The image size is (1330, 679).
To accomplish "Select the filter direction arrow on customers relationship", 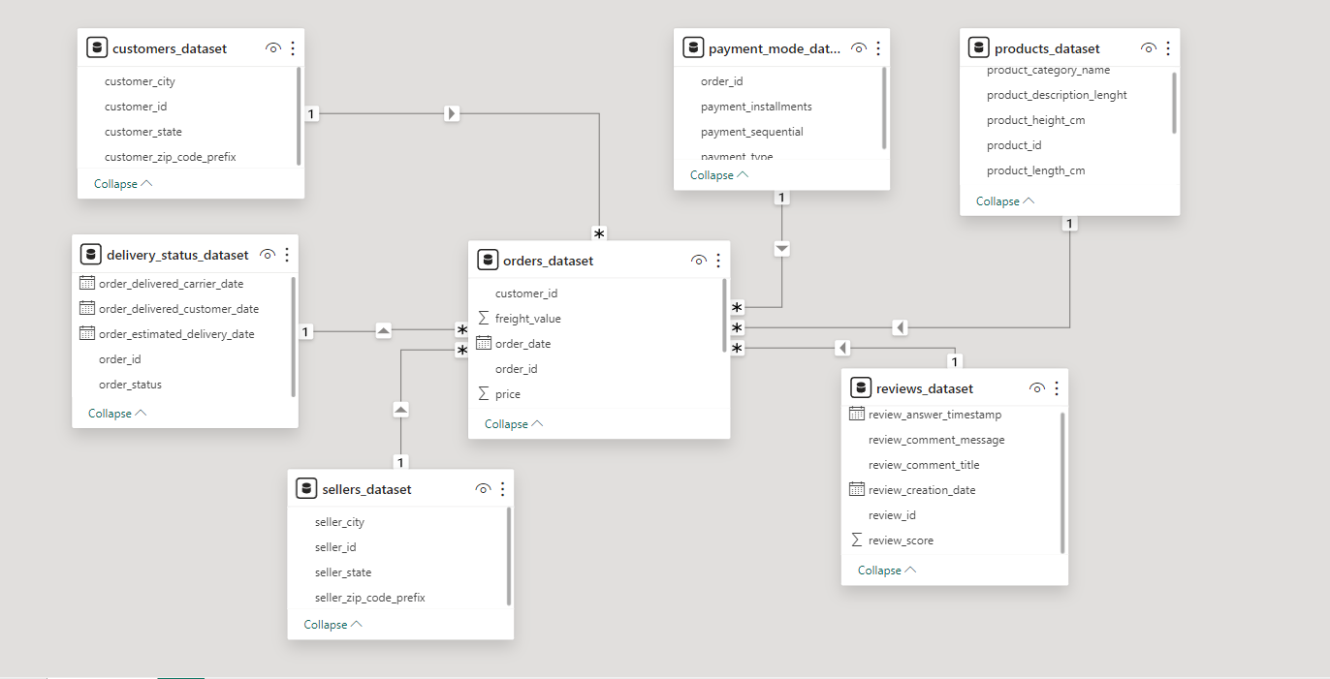I will (452, 114).
